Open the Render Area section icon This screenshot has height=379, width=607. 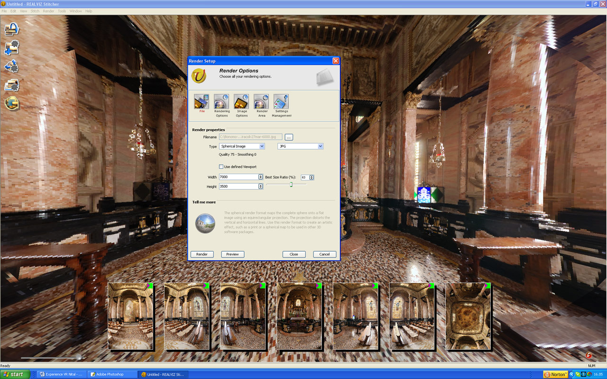[261, 102]
